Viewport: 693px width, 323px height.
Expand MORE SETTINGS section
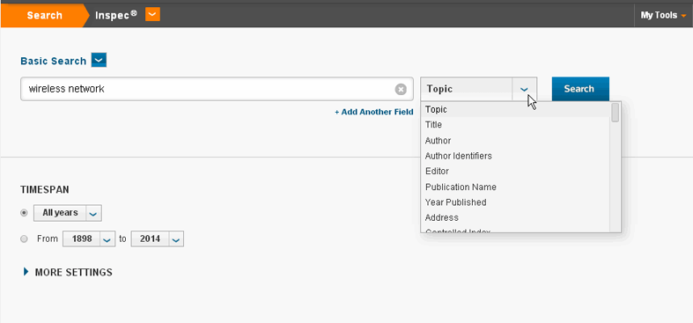(68, 272)
